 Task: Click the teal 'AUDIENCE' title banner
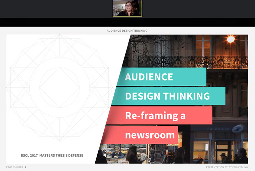(x=161, y=77)
